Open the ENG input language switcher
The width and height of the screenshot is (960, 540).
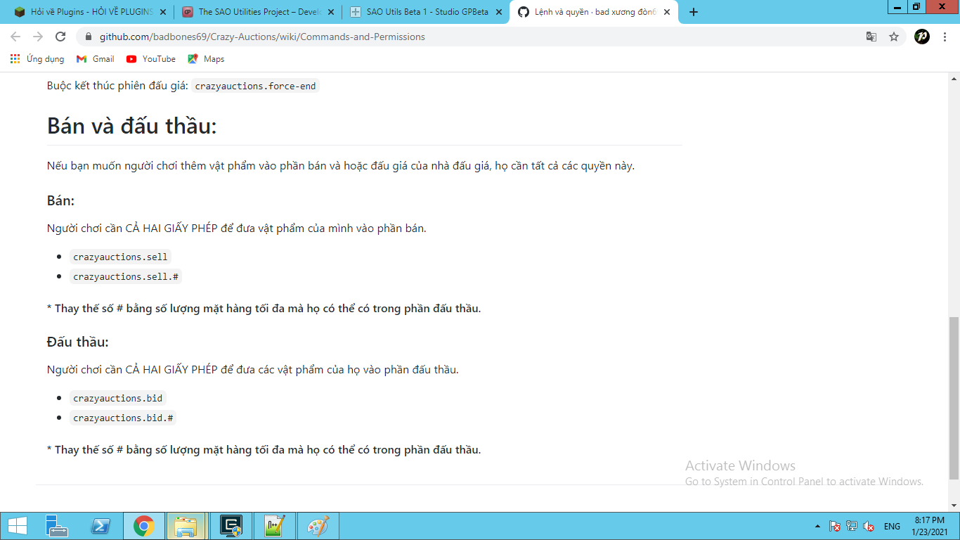pyautogui.click(x=892, y=526)
